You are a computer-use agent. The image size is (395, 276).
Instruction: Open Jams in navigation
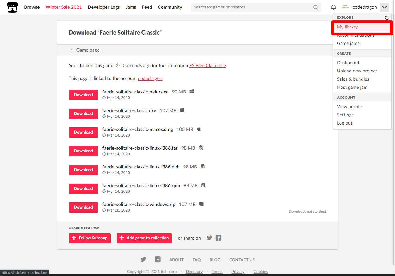tap(131, 7)
